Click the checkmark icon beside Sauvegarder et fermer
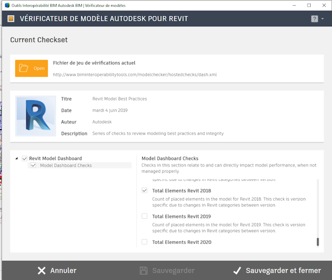 (237, 271)
